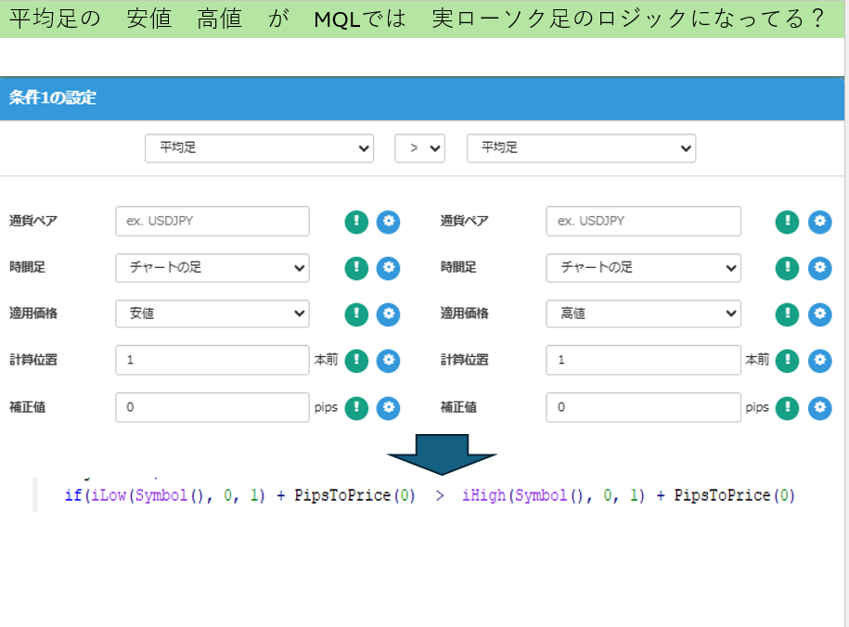This screenshot has height=627, width=849.
Task: Click the info icon beside the 安値 適用価格 row
Action: [356, 314]
